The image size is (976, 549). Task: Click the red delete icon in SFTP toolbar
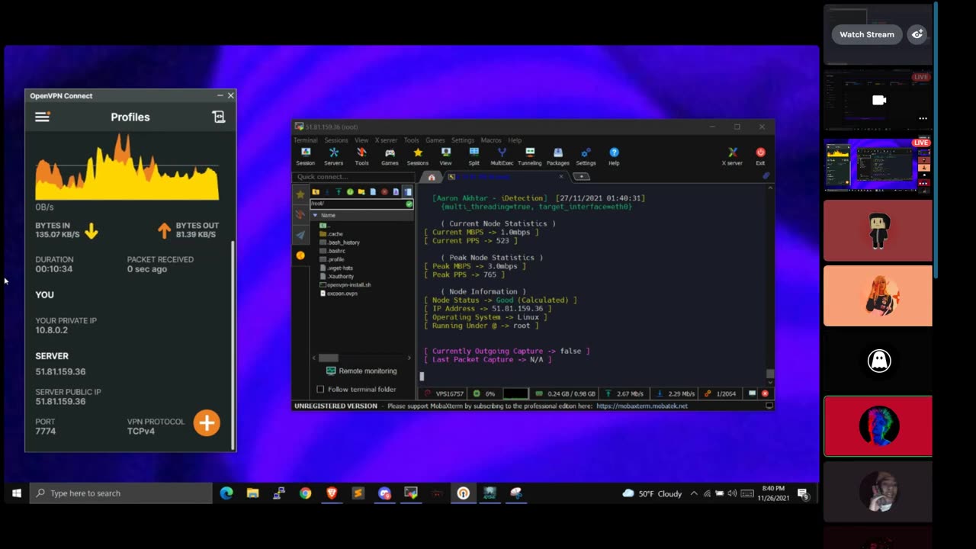384,191
